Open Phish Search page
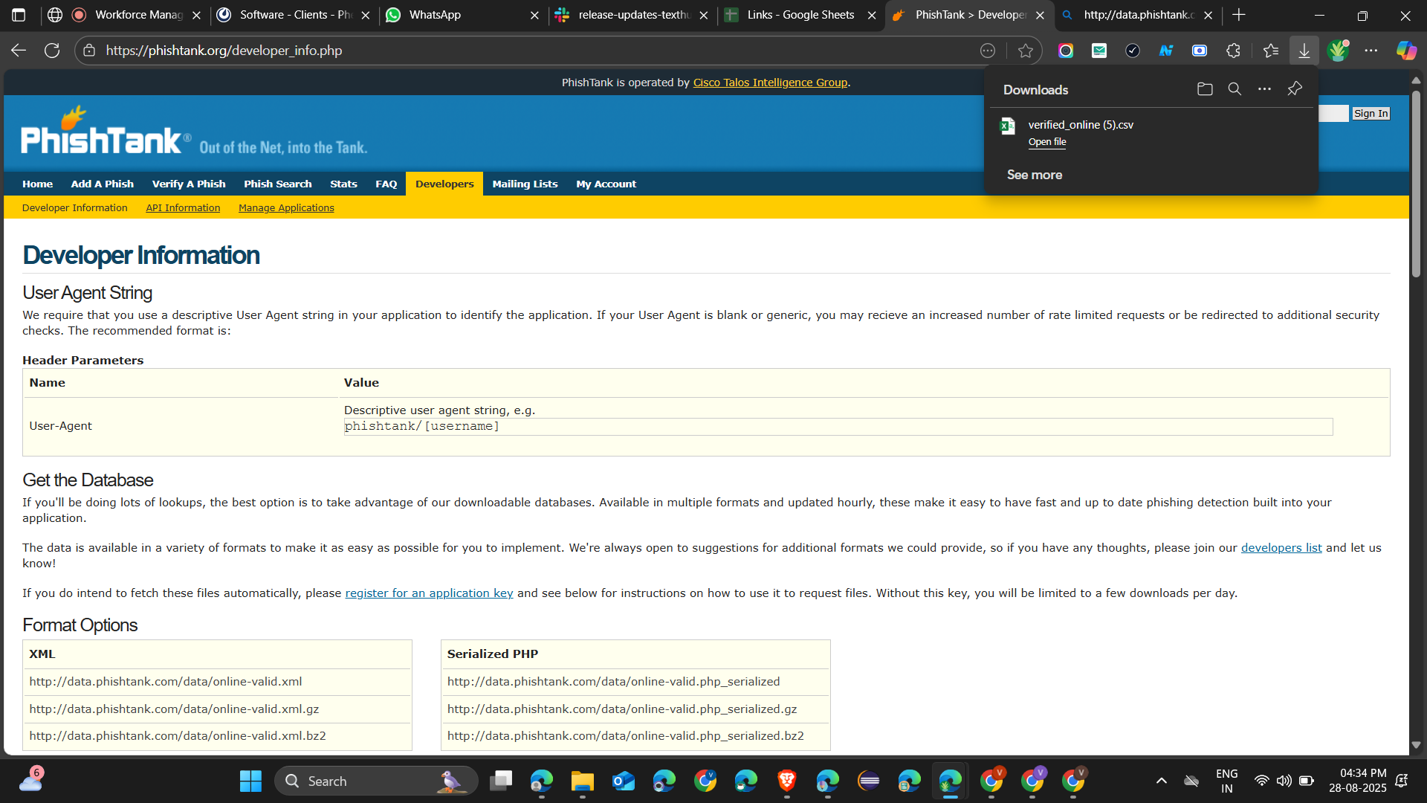Screen dimensions: 1427x803 click(278, 184)
